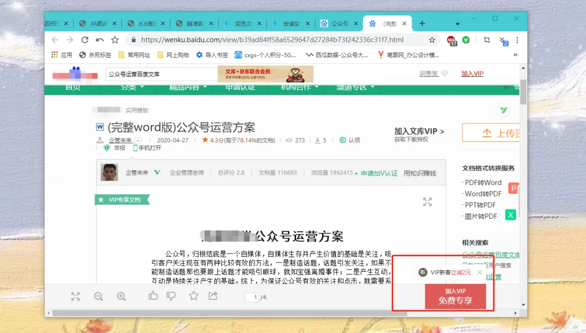This screenshot has height=333, width=586.
Task: Switch to the 精准 browser tab
Action: pyautogui.click(x=194, y=23)
